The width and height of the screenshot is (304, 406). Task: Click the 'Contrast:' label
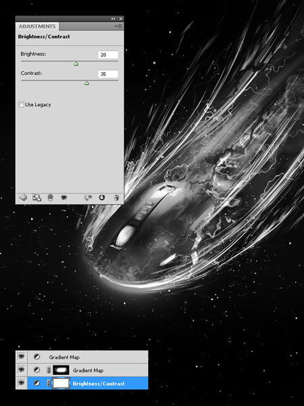(31, 73)
